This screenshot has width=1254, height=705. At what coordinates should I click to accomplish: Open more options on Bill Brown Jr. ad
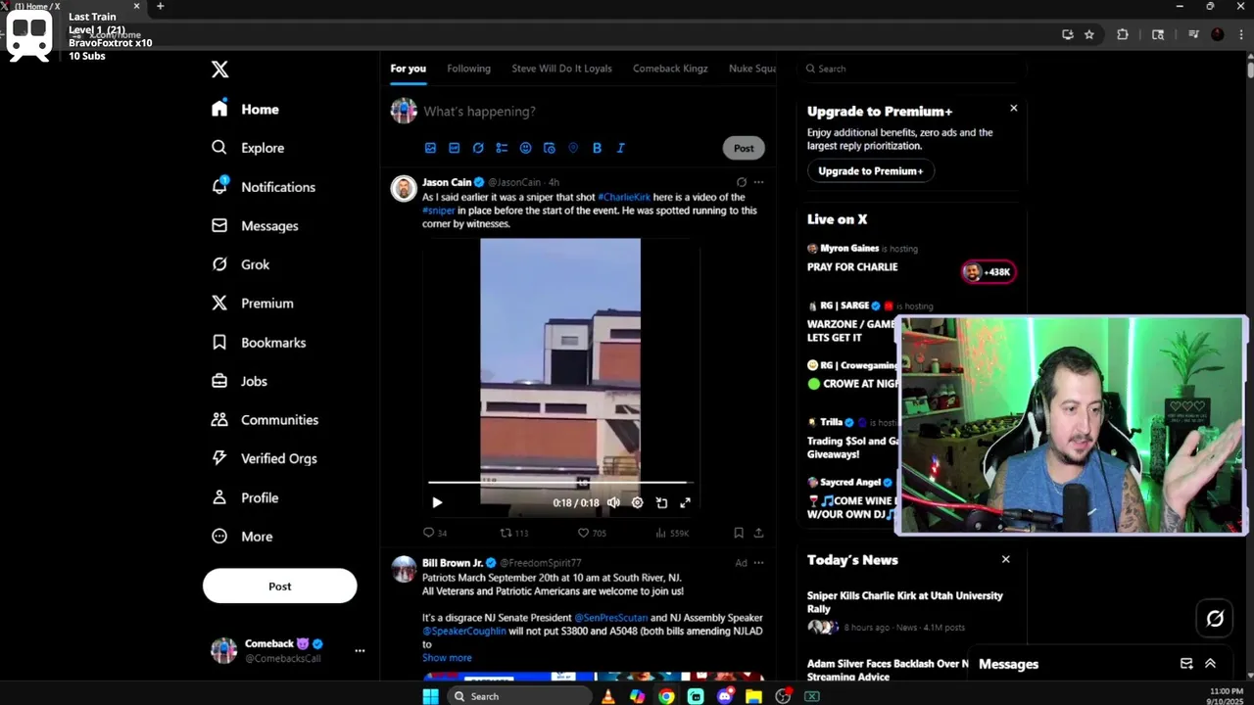click(758, 563)
